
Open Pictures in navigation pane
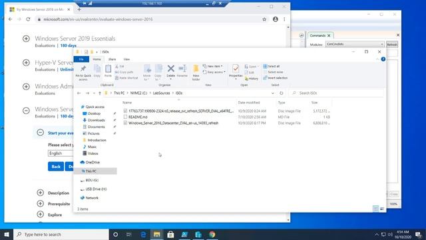(x=93, y=133)
